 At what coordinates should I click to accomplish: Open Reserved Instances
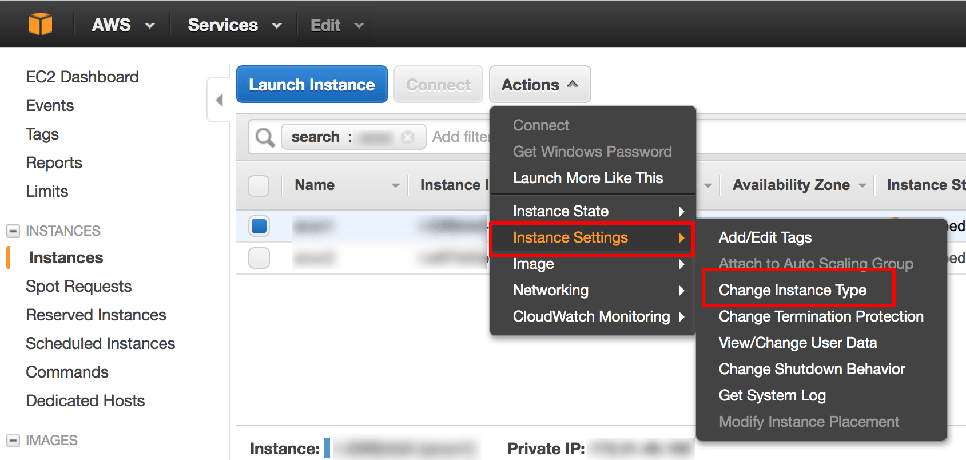tap(96, 315)
